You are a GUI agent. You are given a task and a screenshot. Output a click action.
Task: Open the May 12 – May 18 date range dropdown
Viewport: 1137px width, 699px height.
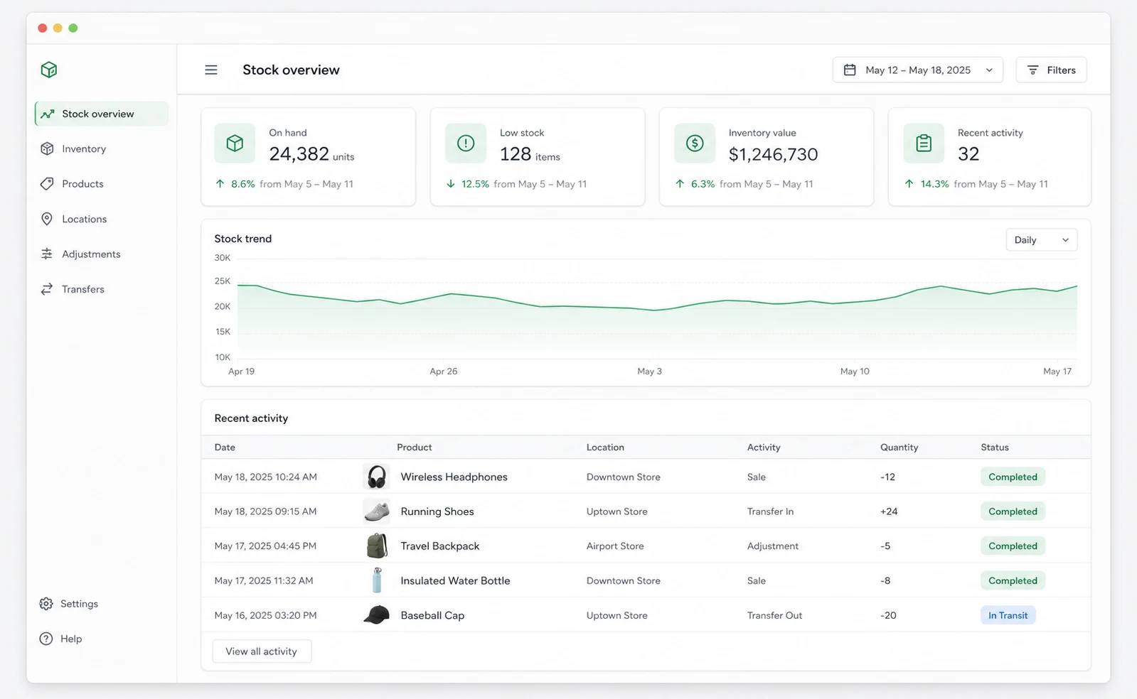pos(917,70)
